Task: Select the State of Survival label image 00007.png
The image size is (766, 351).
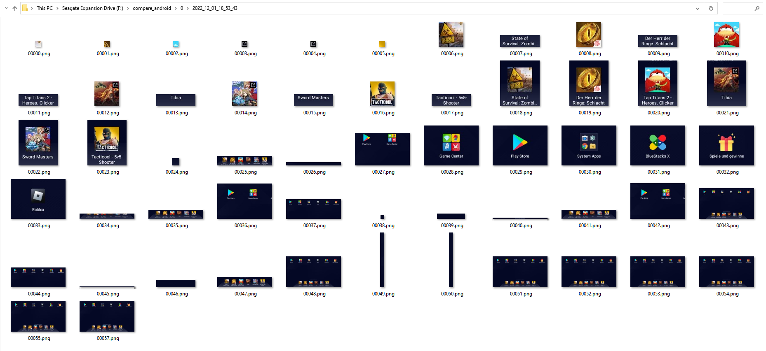Action: pos(520,41)
